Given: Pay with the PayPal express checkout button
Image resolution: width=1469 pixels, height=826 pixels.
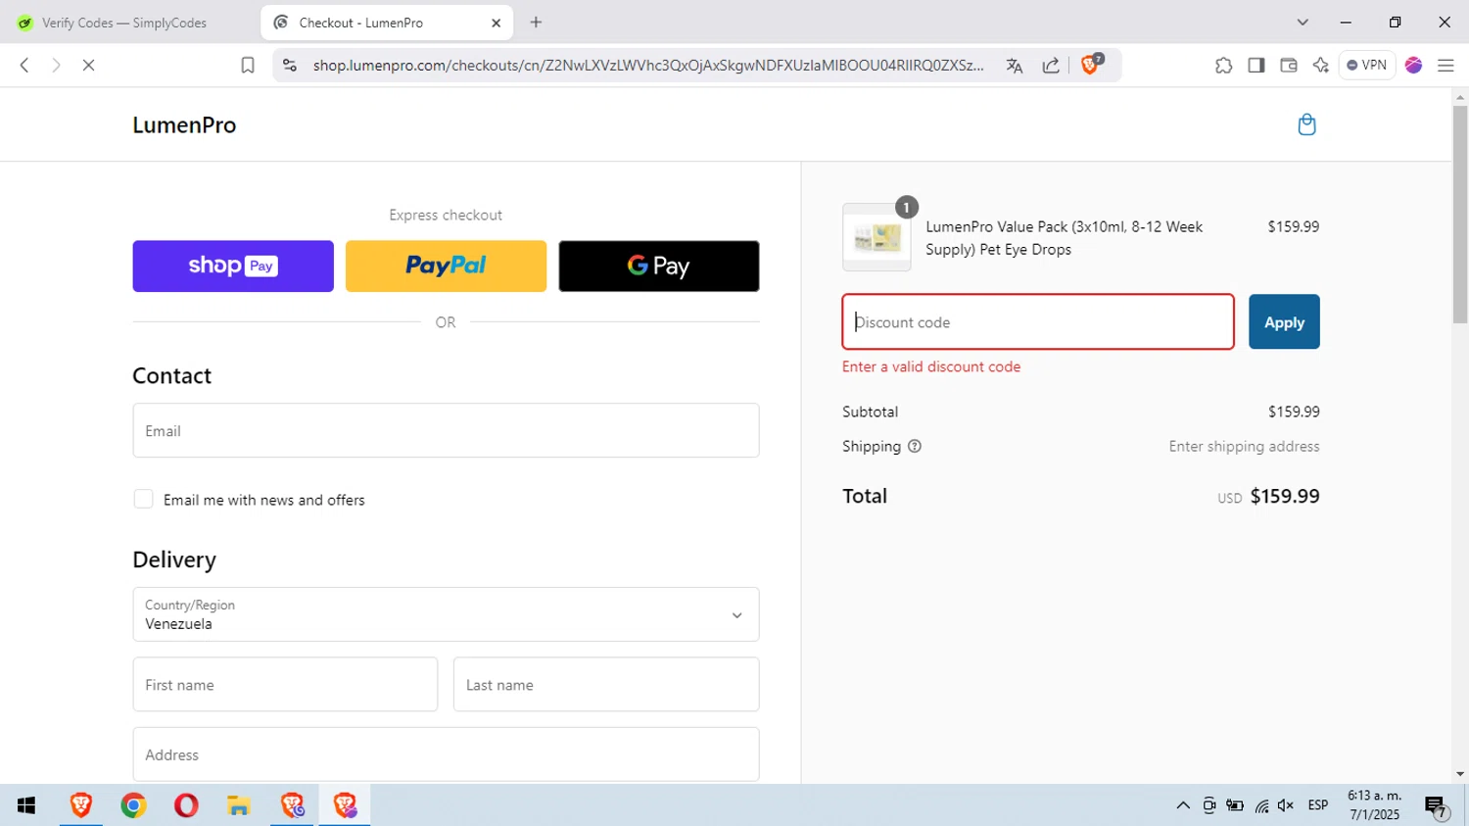Looking at the screenshot, I should pos(446,266).
